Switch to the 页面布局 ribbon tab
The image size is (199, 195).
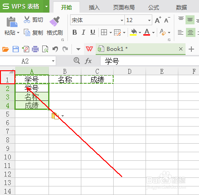[x=124, y=7]
